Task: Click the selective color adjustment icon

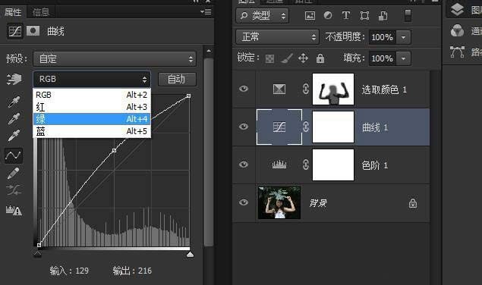Action: (279, 89)
